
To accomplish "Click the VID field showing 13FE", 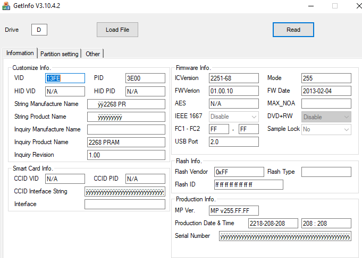I will click(x=65, y=78).
